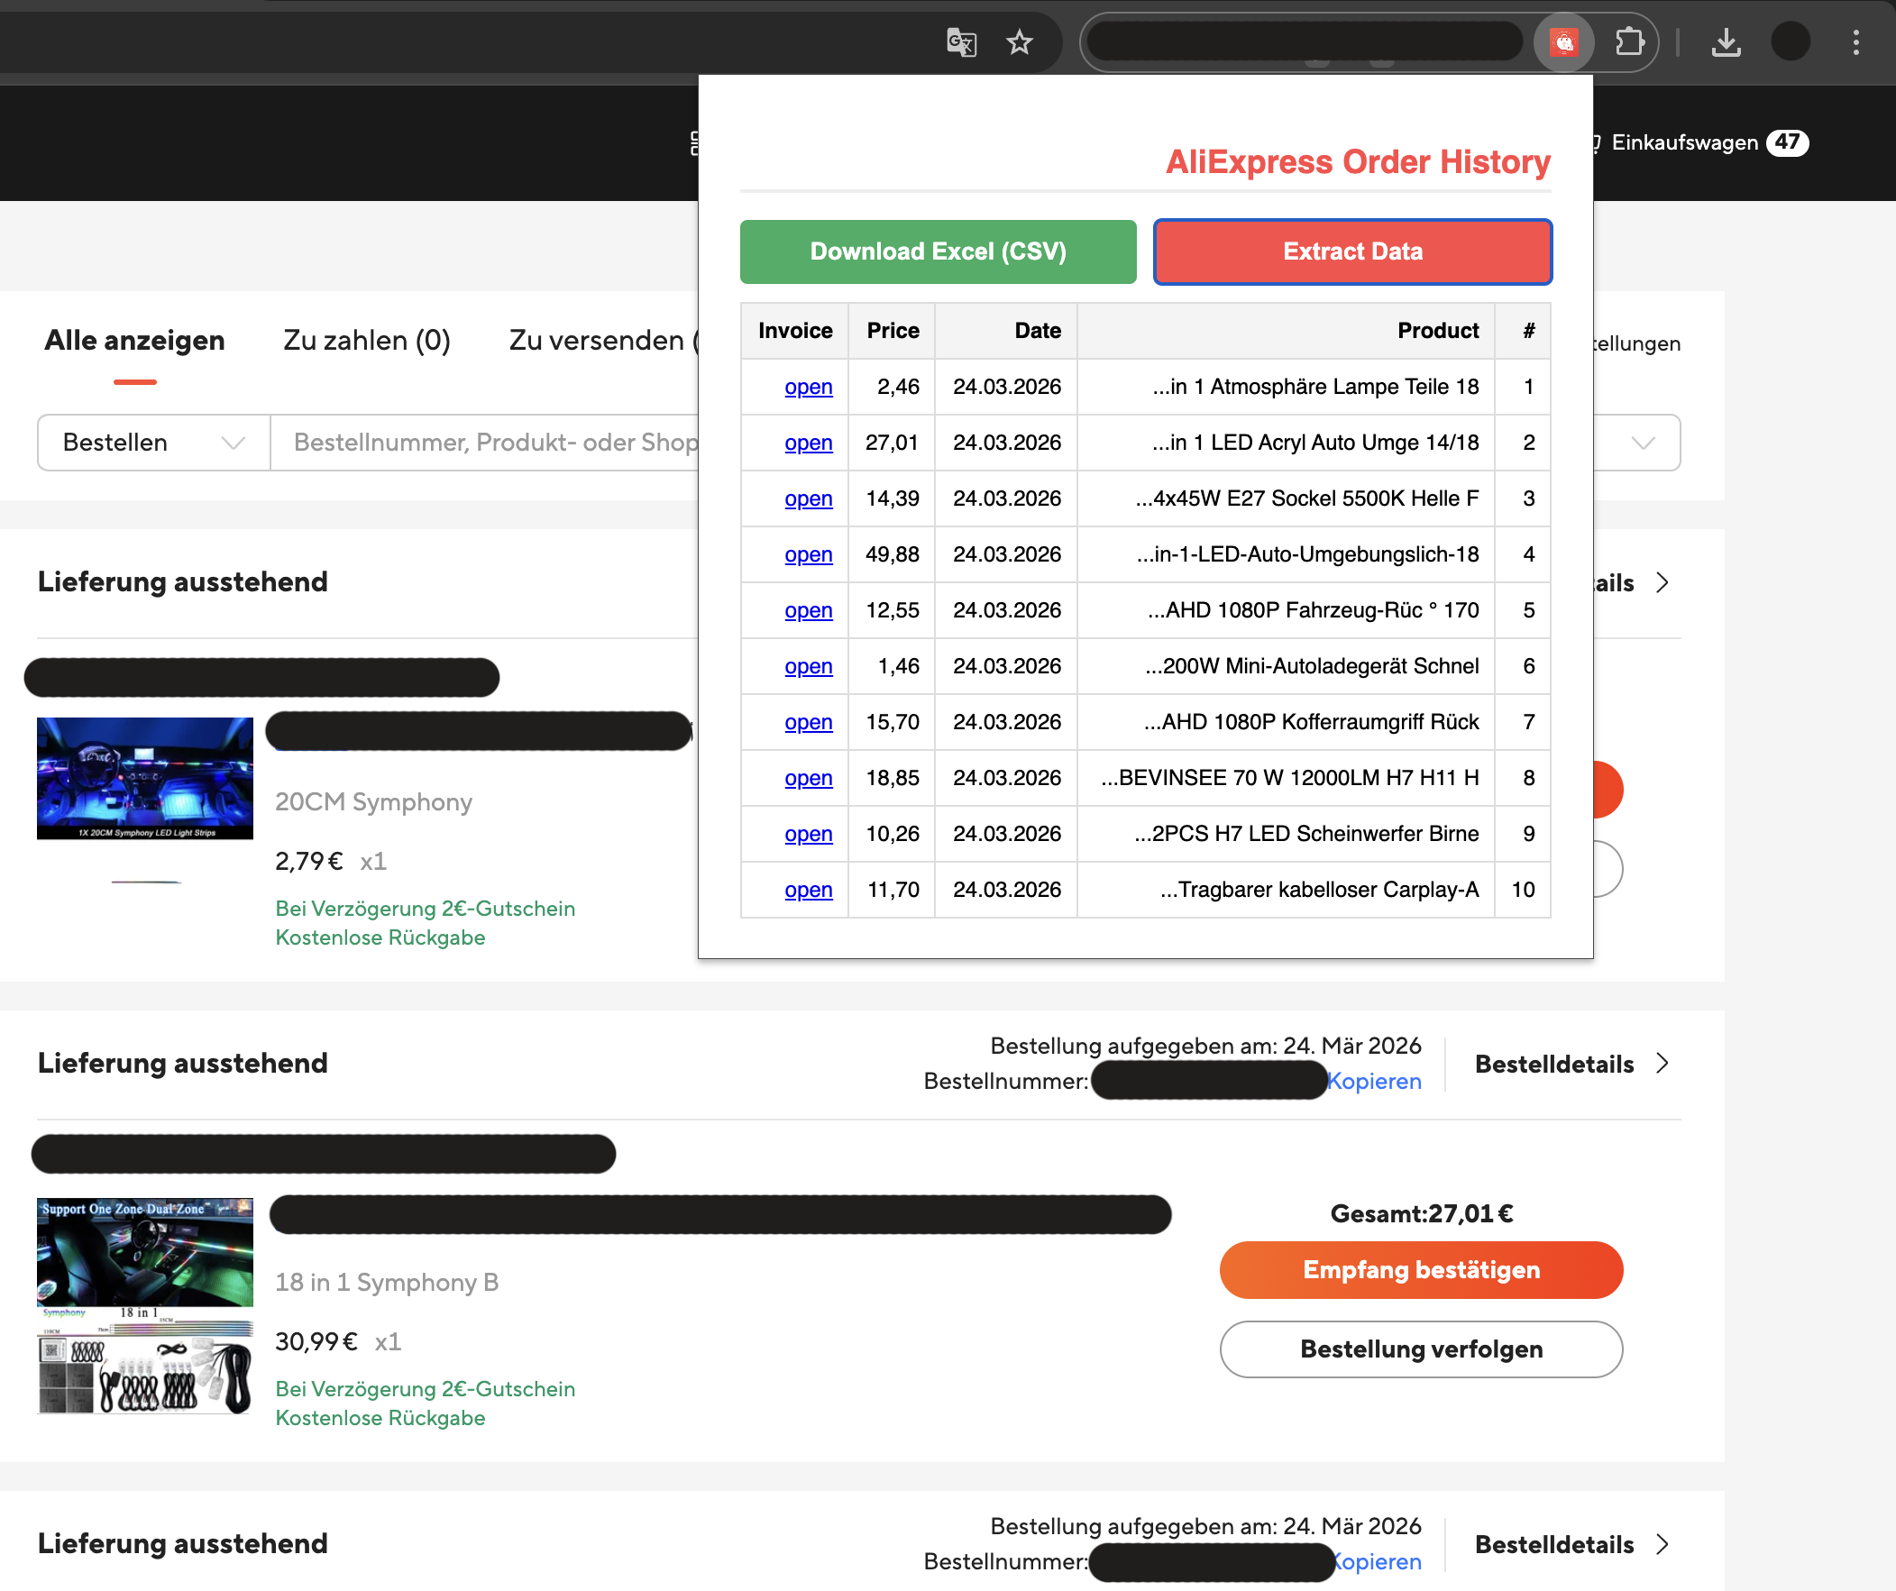Viewport: 1896px width, 1591px height.
Task: Open the Chrome three-dot menu
Action: point(1856,43)
